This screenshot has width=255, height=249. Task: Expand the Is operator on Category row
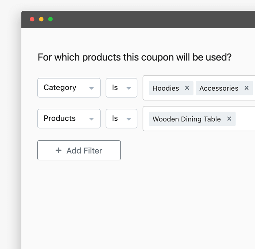point(121,88)
